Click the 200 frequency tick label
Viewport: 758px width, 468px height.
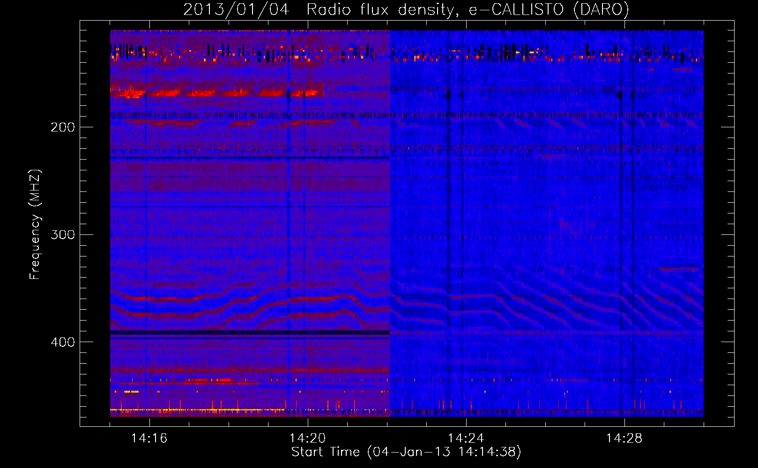63,127
